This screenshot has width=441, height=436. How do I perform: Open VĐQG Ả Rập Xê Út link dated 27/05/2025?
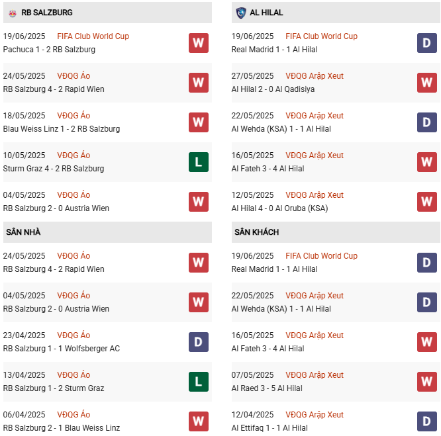coord(315,76)
